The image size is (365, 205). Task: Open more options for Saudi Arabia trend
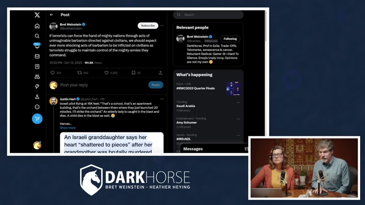click(x=238, y=102)
